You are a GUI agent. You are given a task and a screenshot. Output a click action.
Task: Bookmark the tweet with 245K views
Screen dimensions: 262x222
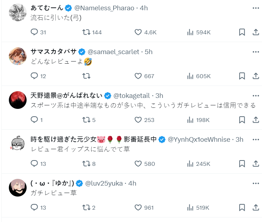pos(242,164)
